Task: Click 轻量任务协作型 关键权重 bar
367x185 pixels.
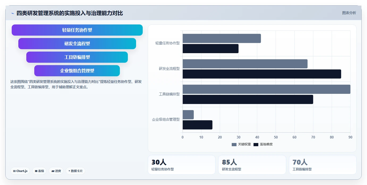Action: (x=222, y=39)
